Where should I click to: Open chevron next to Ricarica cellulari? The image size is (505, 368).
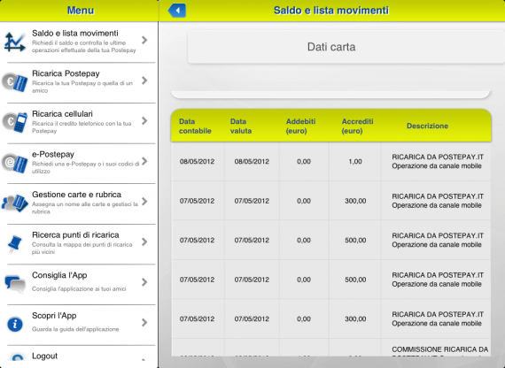[144, 121]
